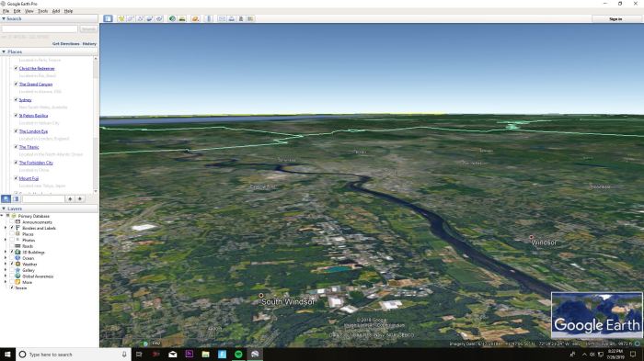Open the Help menu
The width and height of the screenshot is (644, 361).
[x=68, y=11]
